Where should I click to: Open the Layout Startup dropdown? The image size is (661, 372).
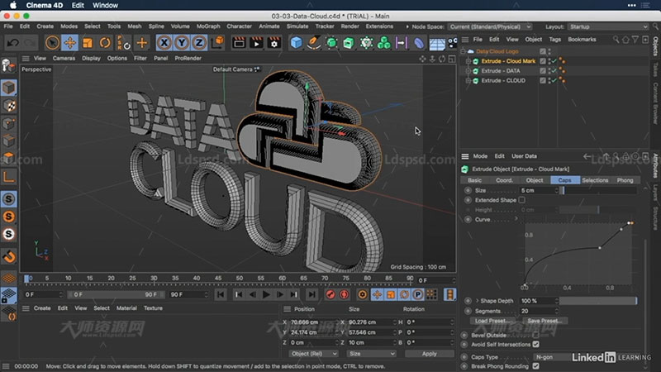[x=608, y=26]
